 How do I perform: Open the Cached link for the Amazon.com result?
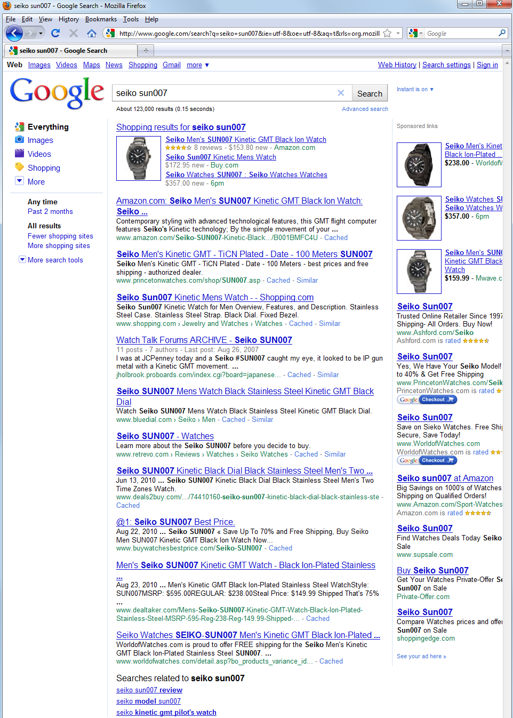[x=336, y=238]
